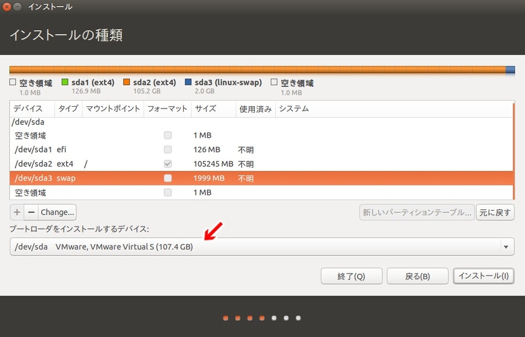This screenshot has height=337, width=525.
Task: Click the マウントポイント column header
Action: [113, 108]
